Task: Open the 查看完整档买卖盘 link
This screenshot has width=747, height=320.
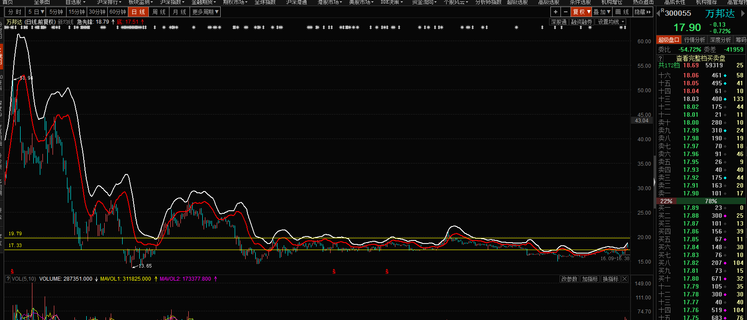Action: (x=701, y=58)
